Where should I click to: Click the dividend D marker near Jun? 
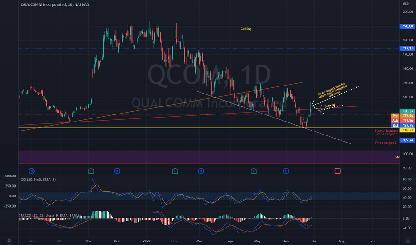tap(286, 171)
